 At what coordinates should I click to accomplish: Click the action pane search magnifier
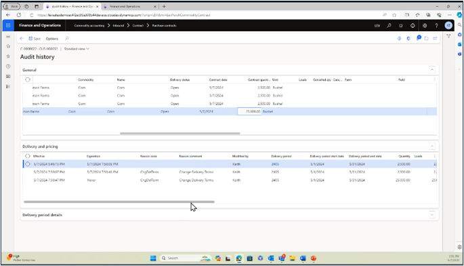click(67, 39)
